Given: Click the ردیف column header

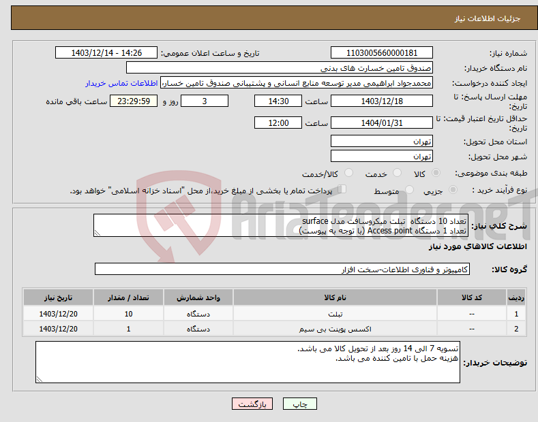Looking at the screenshot, I should click(516, 297).
